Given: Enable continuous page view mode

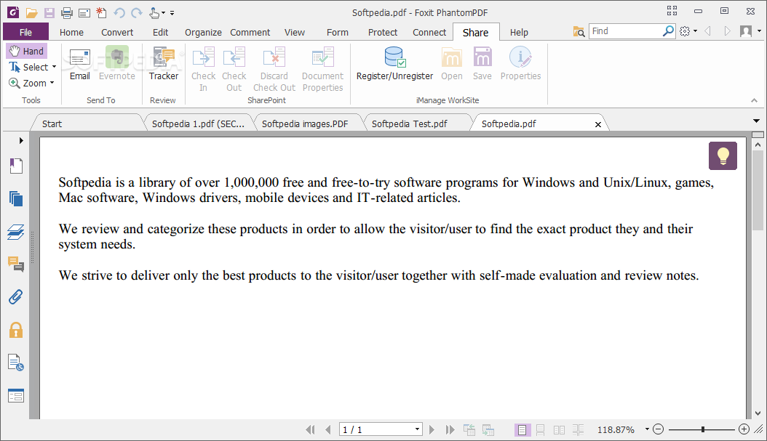Looking at the screenshot, I should pos(541,430).
